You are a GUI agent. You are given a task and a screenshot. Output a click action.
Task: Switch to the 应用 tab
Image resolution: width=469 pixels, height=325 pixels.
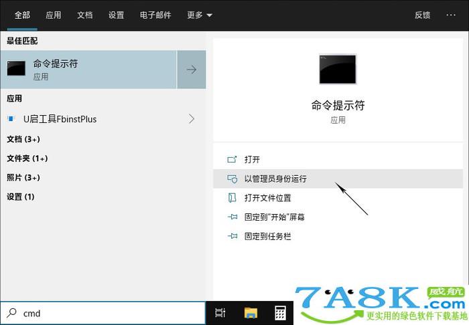point(54,15)
